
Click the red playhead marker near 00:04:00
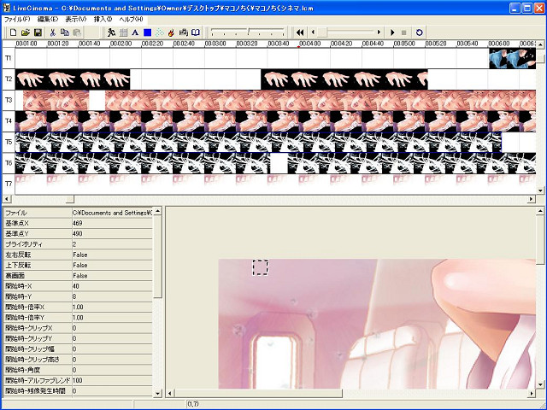click(x=298, y=46)
